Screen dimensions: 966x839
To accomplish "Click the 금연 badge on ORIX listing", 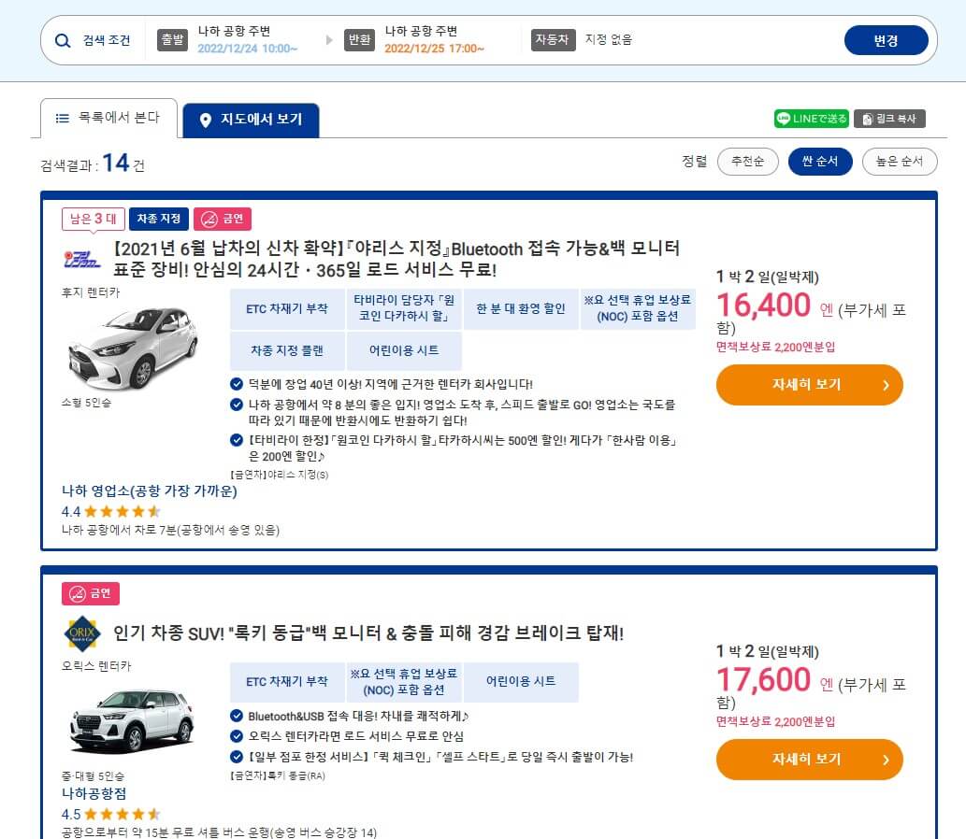I will [x=91, y=593].
